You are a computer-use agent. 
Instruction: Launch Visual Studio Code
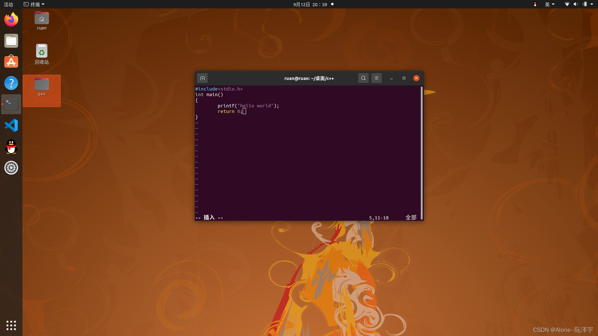click(11, 125)
